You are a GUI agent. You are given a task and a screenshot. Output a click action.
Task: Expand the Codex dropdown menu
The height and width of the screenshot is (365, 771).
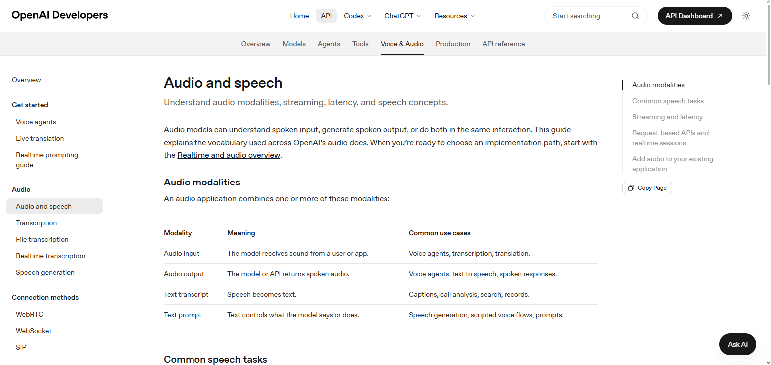(x=358, y=16)
